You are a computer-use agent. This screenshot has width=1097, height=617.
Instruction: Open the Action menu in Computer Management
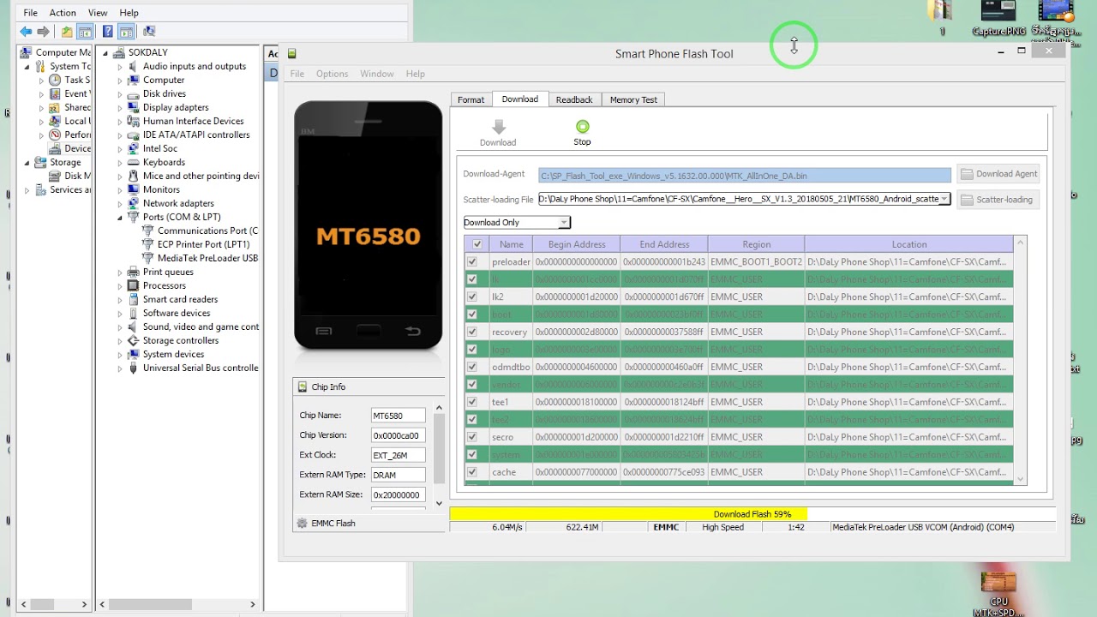63,13
